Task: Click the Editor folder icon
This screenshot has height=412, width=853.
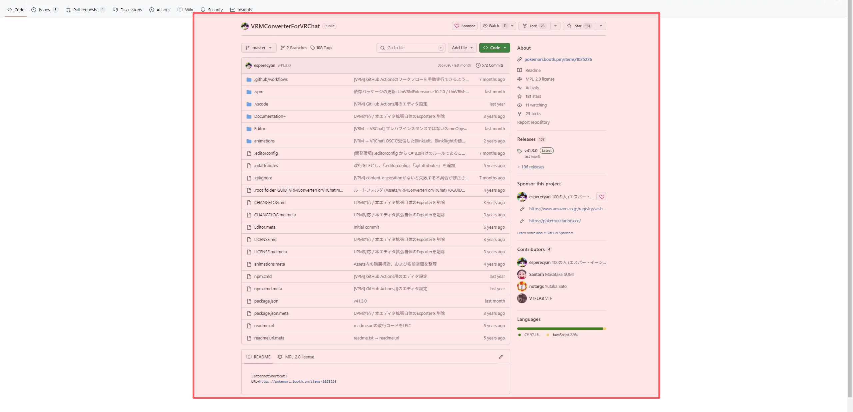Action: pyautogui.click(x=249, y=129)
